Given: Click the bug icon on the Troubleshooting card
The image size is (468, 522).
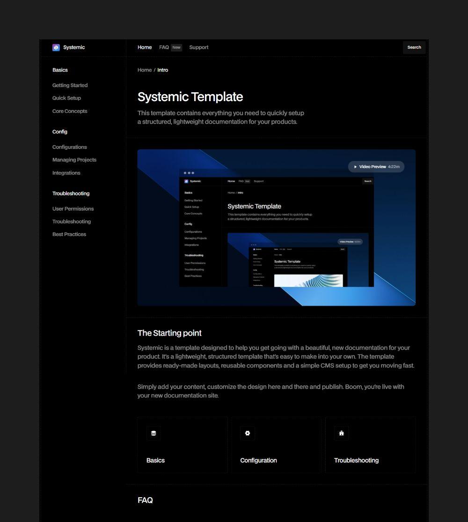Looking at the screenshot, I should pyautogui.click(x=341, y=433).
